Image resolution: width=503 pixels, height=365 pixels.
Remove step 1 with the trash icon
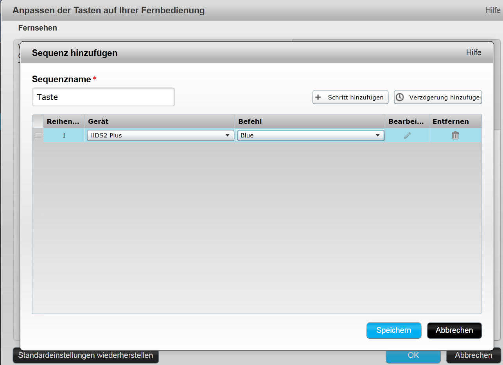[455, 136]
